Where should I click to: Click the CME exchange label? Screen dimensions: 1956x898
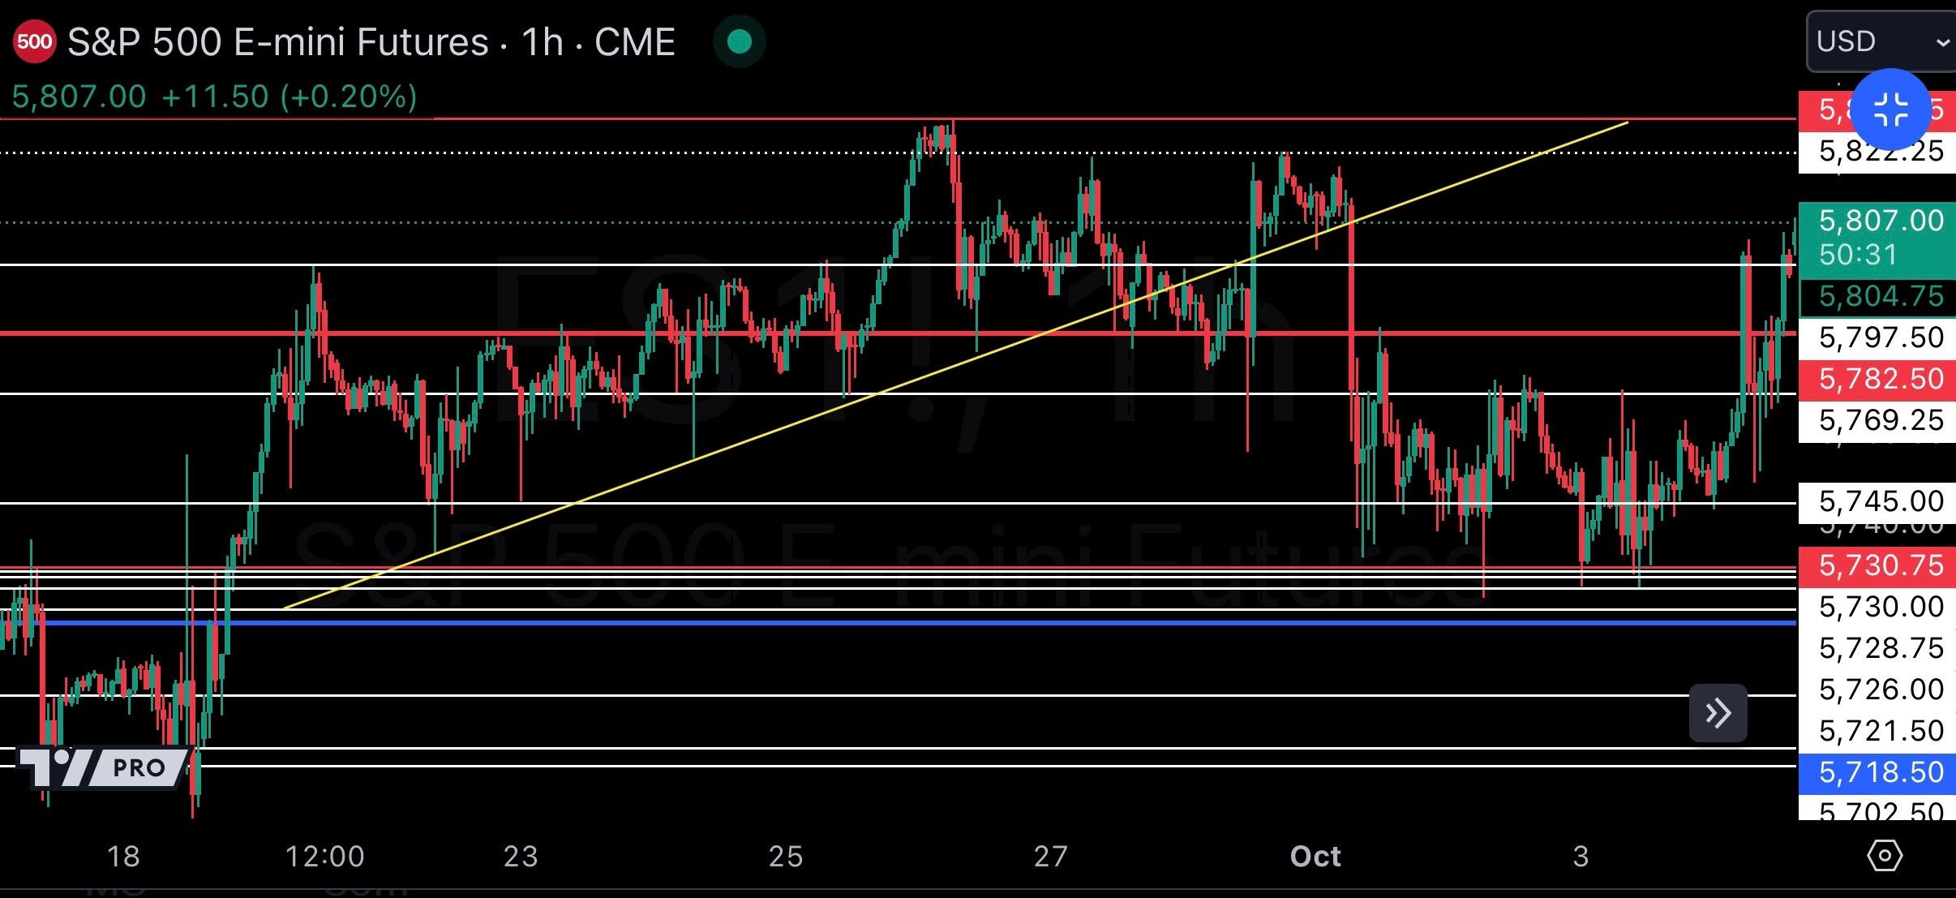point(634,42)
